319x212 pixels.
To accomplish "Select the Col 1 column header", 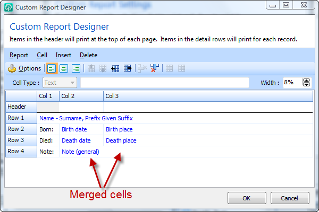I will point(48,96).
